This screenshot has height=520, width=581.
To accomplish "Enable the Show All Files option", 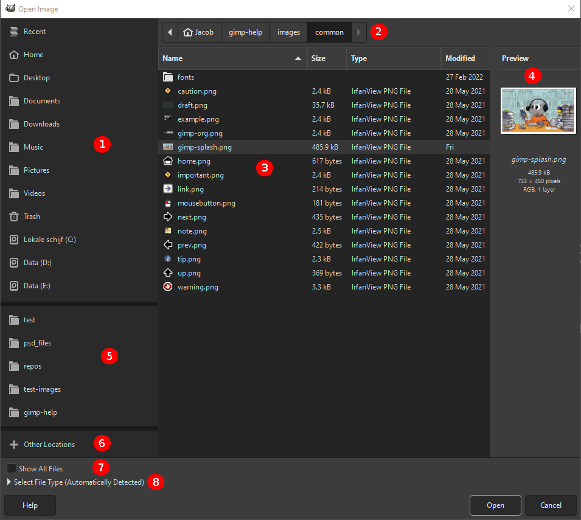I will point(10,468).
